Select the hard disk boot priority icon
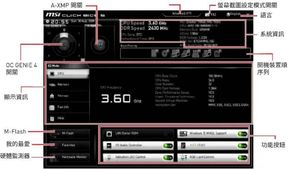288x169 pixels. click(x=154, y=53)
